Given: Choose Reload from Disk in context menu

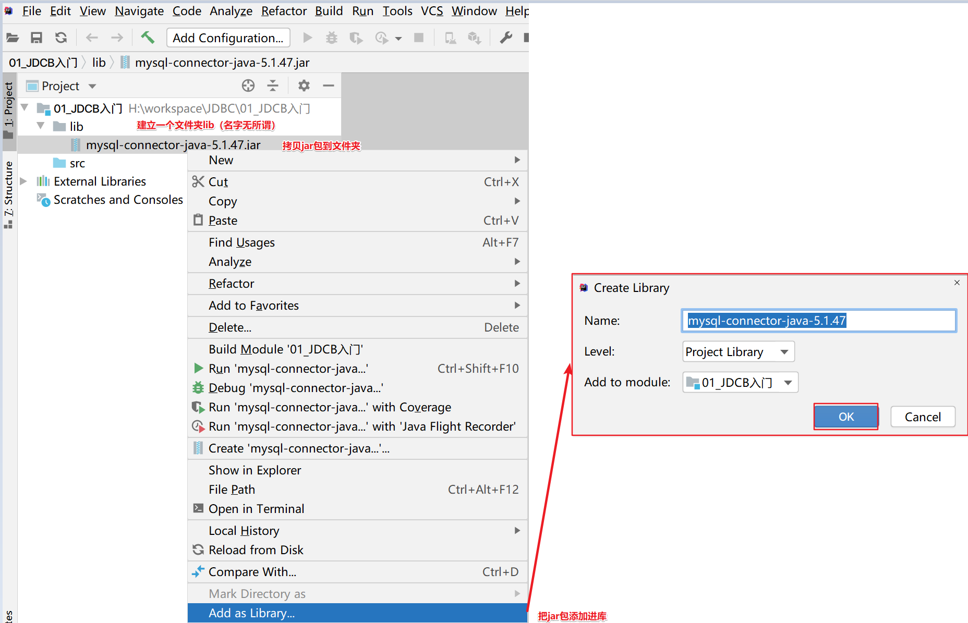Looking at the screenshot, I should pyautogui.click(x=256, y=550).
